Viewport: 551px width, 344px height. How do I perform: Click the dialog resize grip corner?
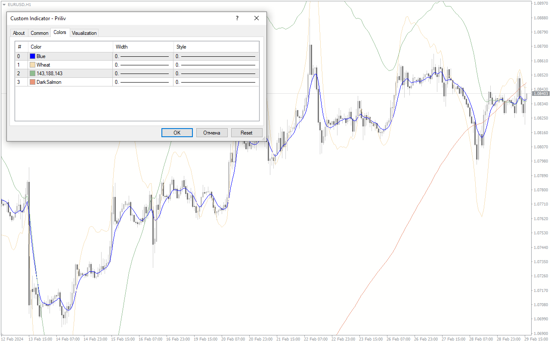[x=264, y=139]
